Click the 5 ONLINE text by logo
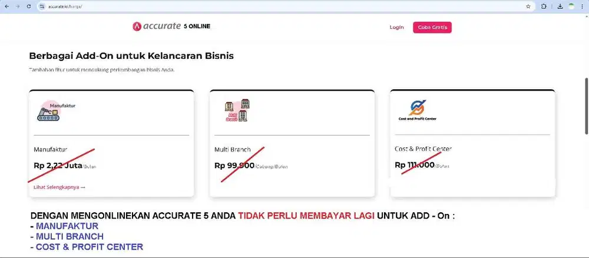This screenshot has width=589, height=258. click(x=197, y=26)
